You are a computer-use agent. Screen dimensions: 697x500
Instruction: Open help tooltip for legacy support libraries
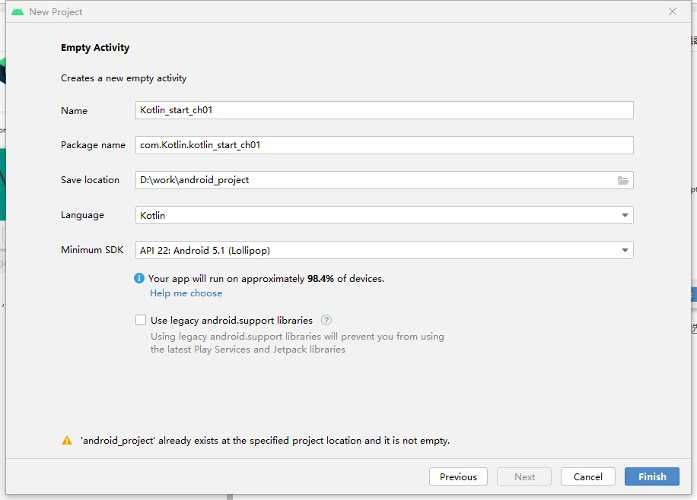pos(326,320)
